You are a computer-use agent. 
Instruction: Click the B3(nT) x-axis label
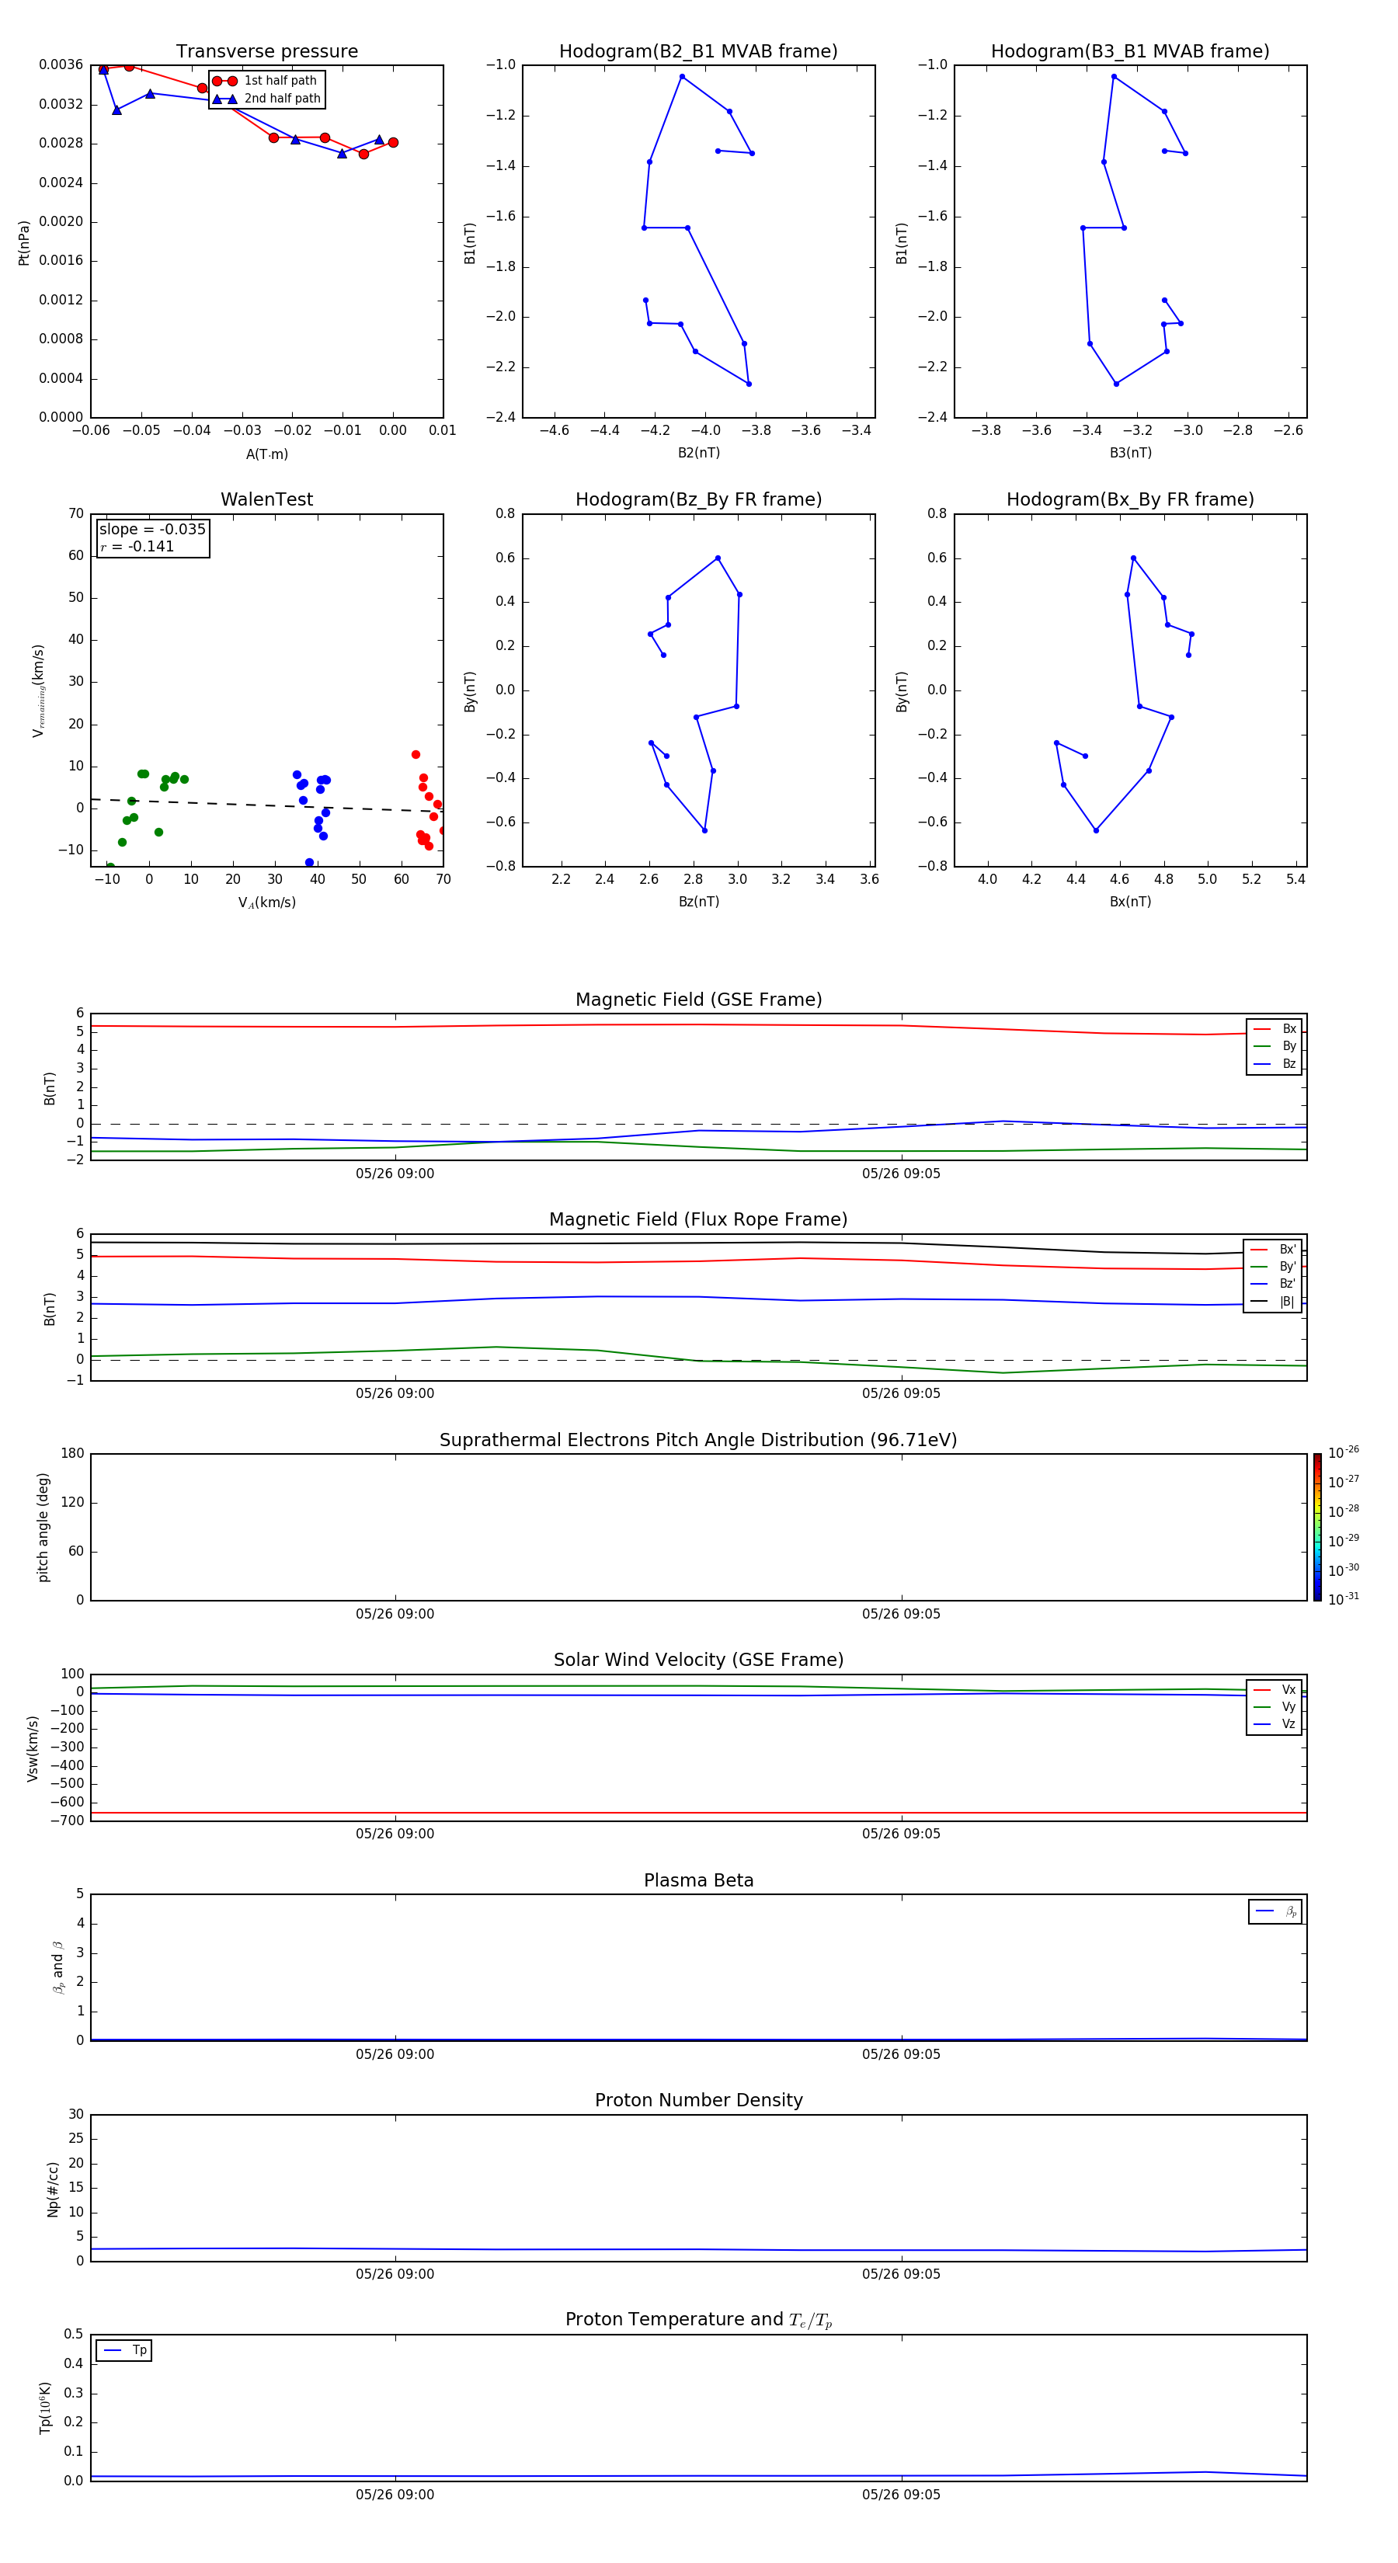1130,453
